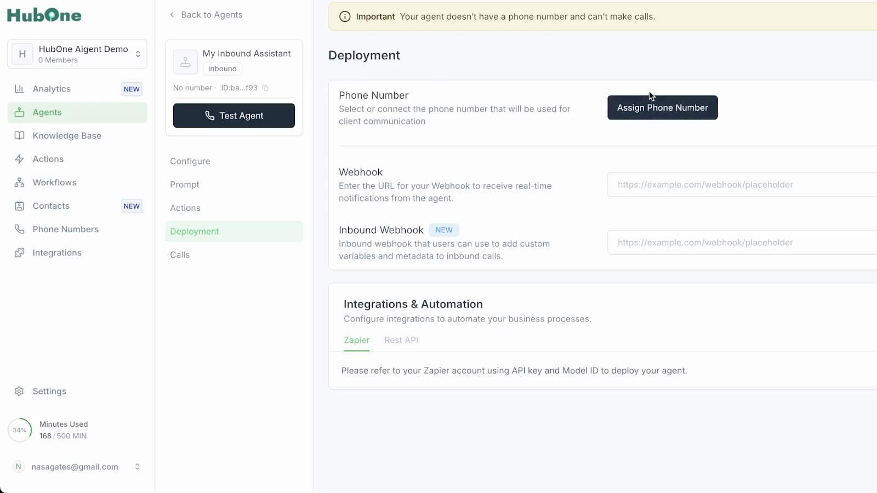Screen dimensions: 877x493
Task: Click the Integrations puzzle icon
Action: tap(19, 253)
